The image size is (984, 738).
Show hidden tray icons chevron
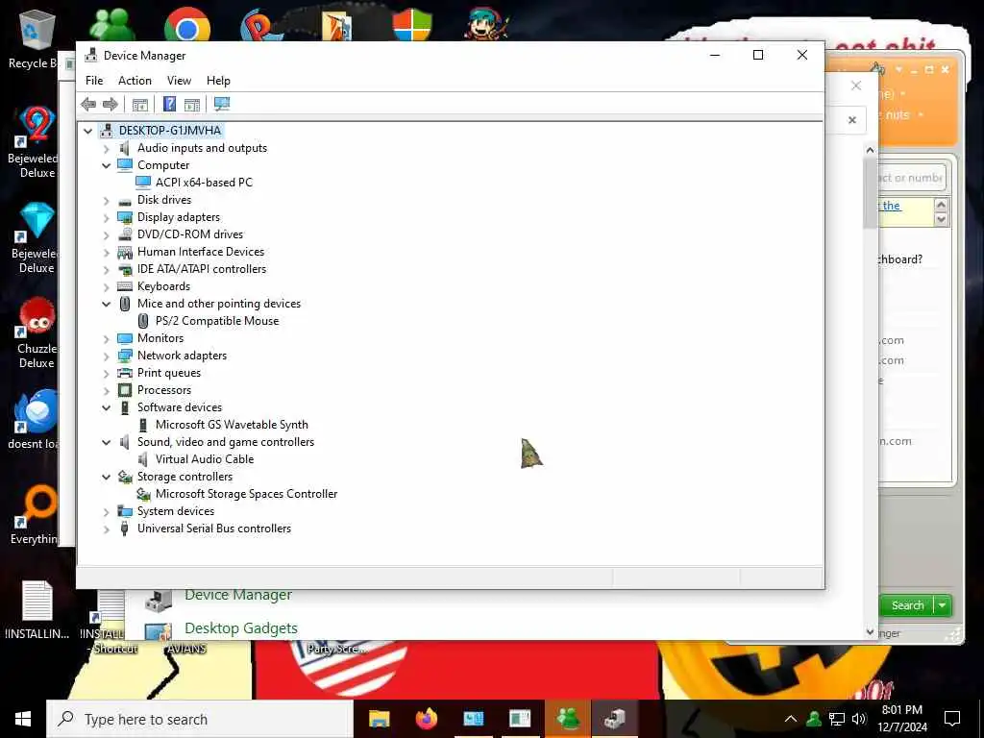click(x=791, y=719)
